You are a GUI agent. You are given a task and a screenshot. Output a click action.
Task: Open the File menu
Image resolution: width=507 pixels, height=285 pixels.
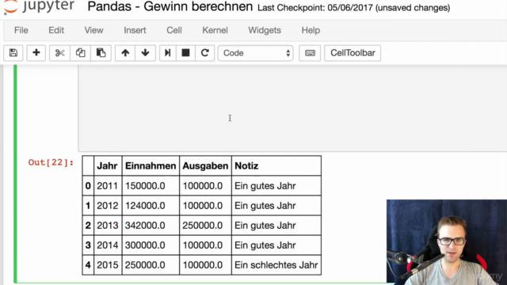[21, 30]
